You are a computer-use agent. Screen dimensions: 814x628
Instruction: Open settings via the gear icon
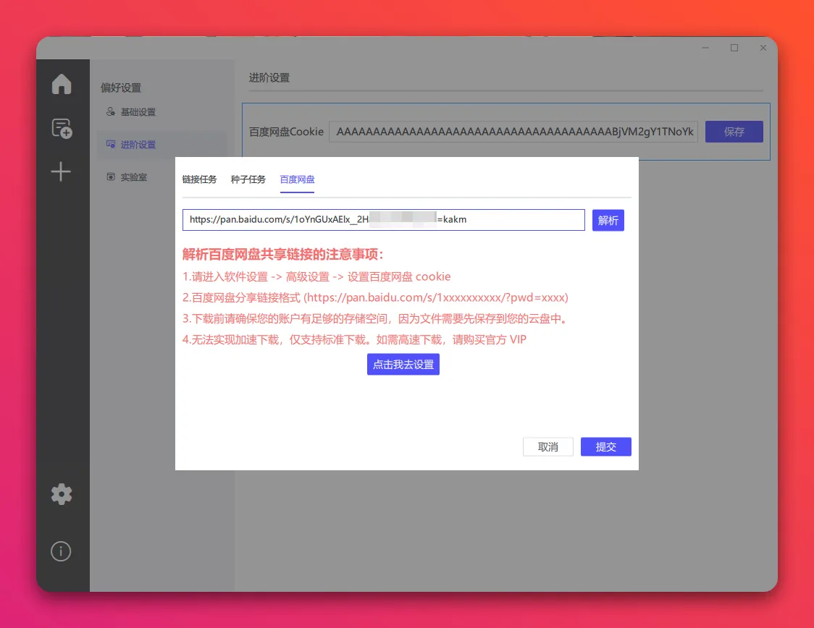click(x=62, y=495)
